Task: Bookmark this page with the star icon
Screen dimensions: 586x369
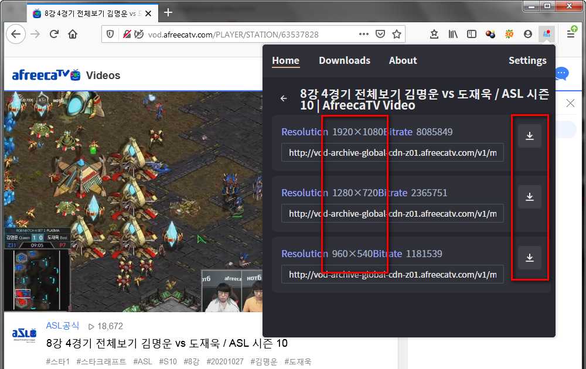Action: 397,35
